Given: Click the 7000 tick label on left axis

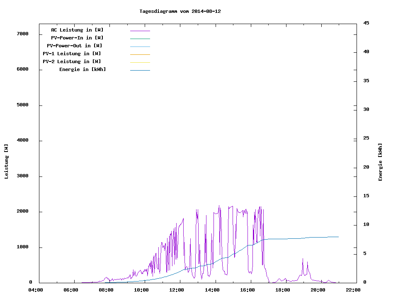Looking at the screenshot, I should point(22,34).
